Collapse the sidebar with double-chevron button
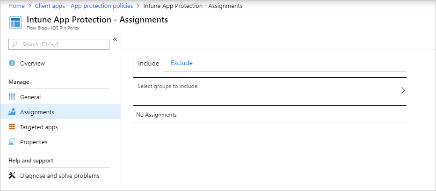436x191 pixels. 115,39
